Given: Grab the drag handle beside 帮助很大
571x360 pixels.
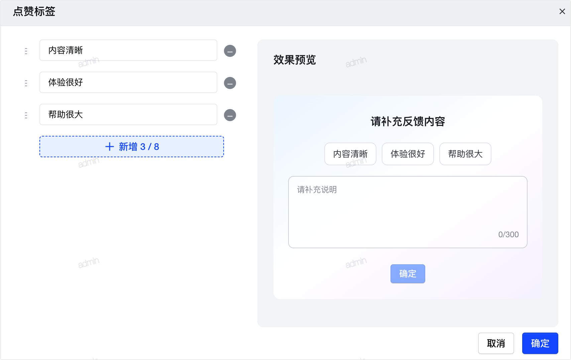Looking at the screenshot, I should 26,115.
